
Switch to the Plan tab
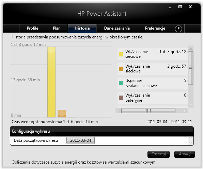(57, 28)
